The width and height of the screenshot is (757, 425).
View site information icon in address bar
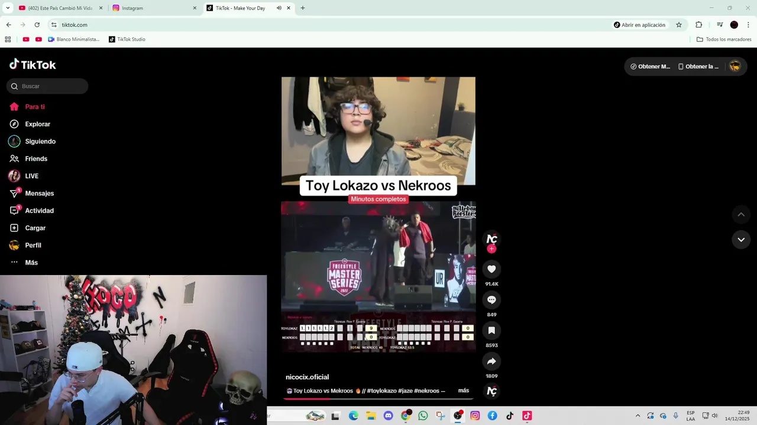54,25
